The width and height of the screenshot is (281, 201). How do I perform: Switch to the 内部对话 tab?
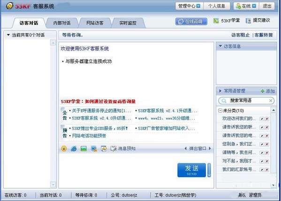[x=62, y=23]
